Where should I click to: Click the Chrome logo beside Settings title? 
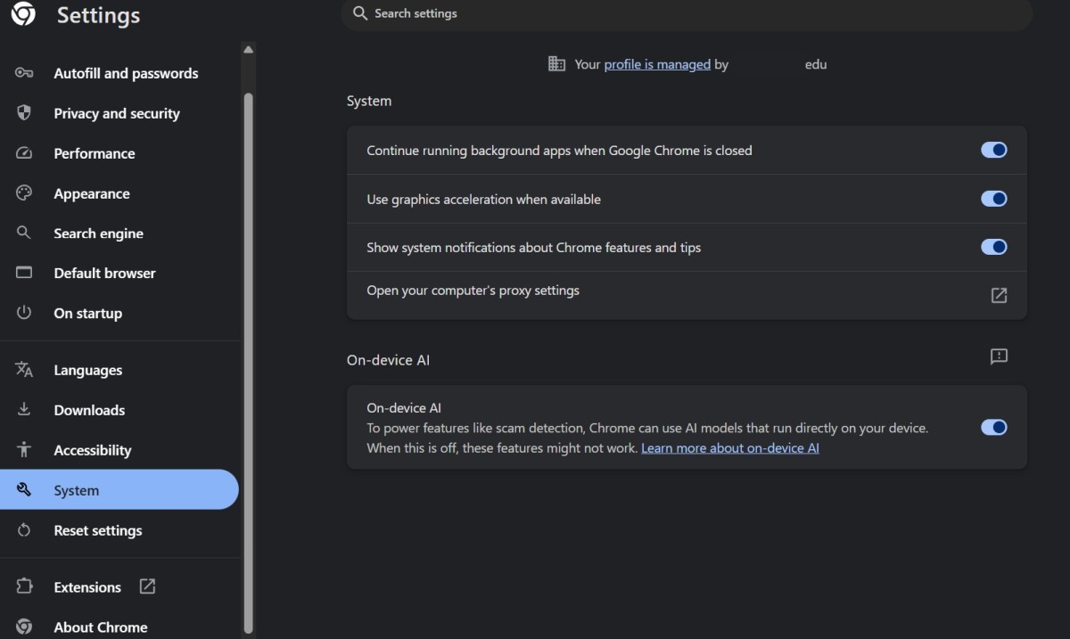click(x=23, y=14)
